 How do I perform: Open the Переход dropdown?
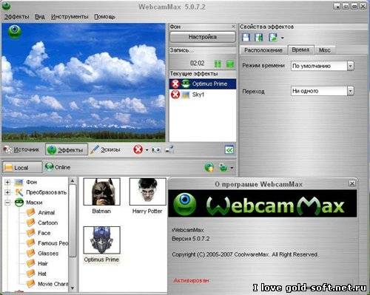pyautogui.click(x=350, y=91)
